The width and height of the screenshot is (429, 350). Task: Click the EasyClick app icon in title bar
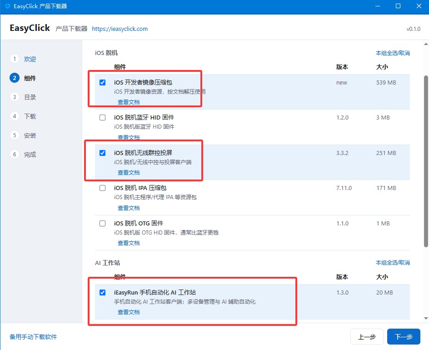pos(7,6)
